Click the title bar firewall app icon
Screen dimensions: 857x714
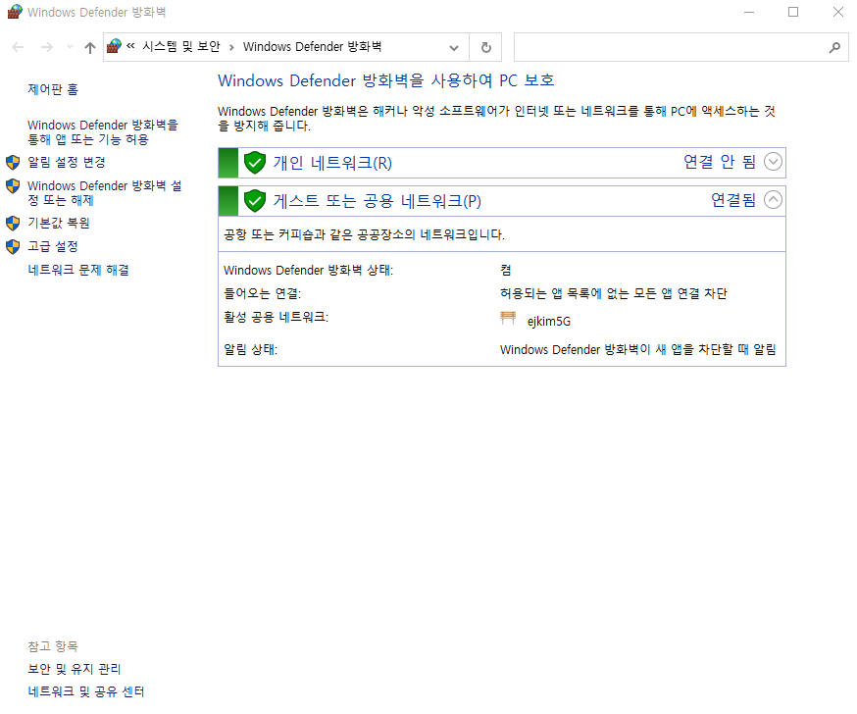click(15, 12)
